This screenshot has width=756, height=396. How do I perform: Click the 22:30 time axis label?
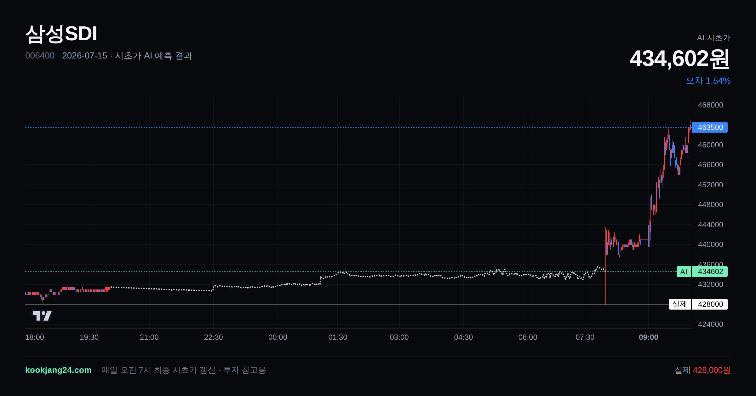tap(214, 337)
